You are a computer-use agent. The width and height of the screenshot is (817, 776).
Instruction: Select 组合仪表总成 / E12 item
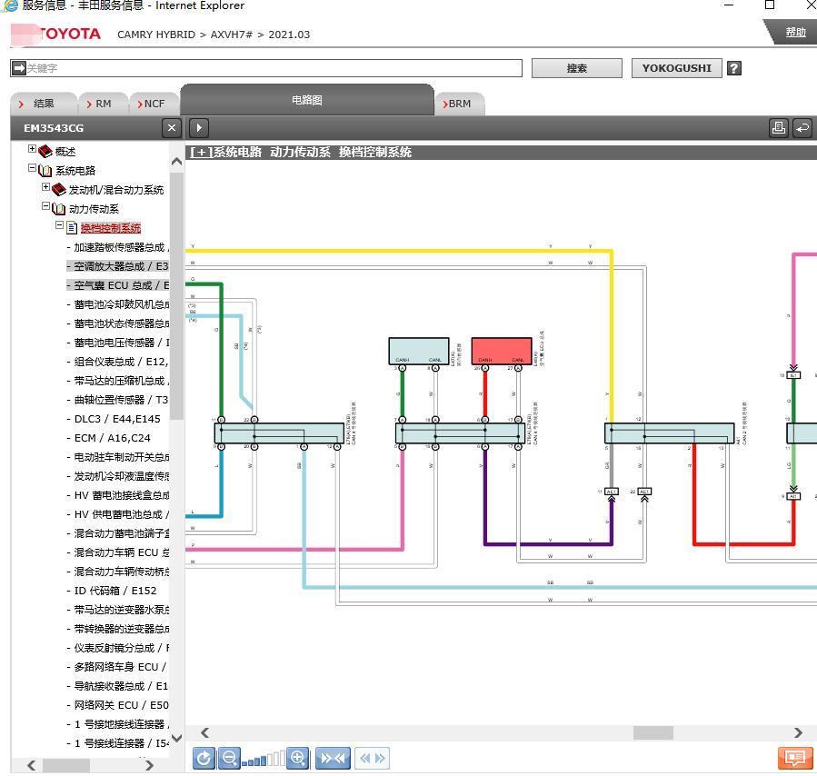[x=118, y=362]
